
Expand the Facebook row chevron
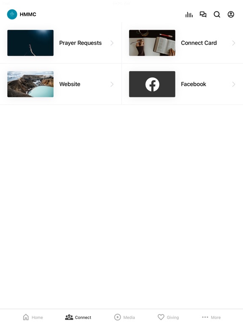[x=233, y=84]
